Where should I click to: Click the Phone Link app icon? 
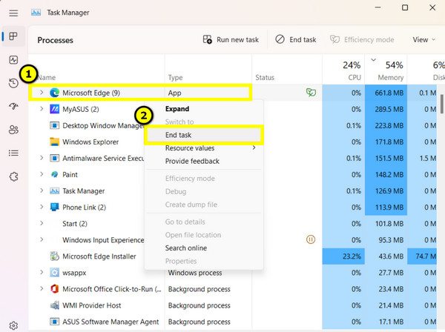[x=54, y=207]
